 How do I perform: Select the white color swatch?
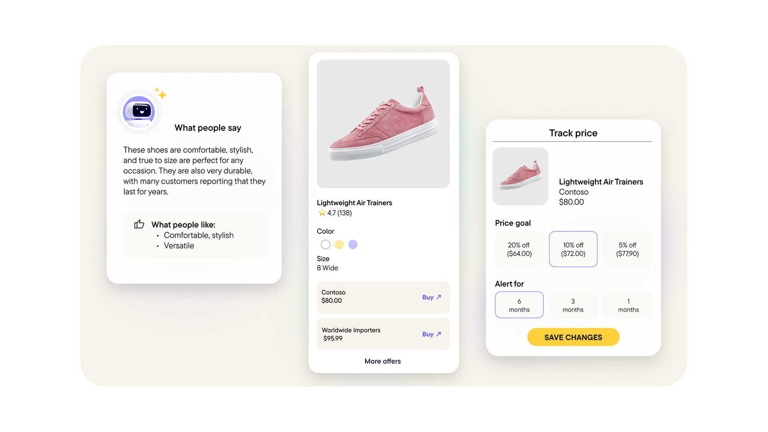(326, 244)
